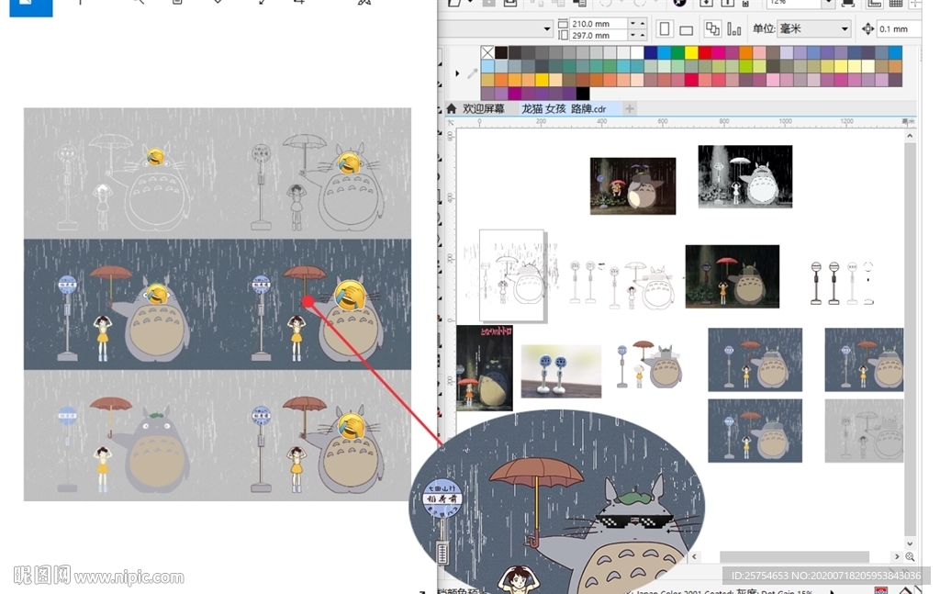Apply page layout to current page only

[733, 28]
